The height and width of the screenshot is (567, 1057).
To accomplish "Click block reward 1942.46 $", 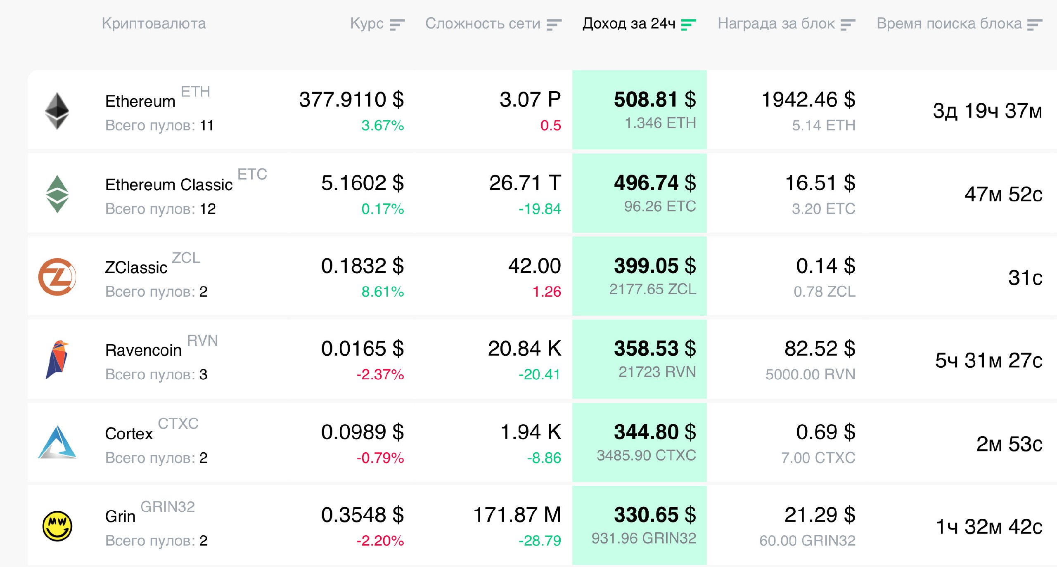I will point(808,99).
